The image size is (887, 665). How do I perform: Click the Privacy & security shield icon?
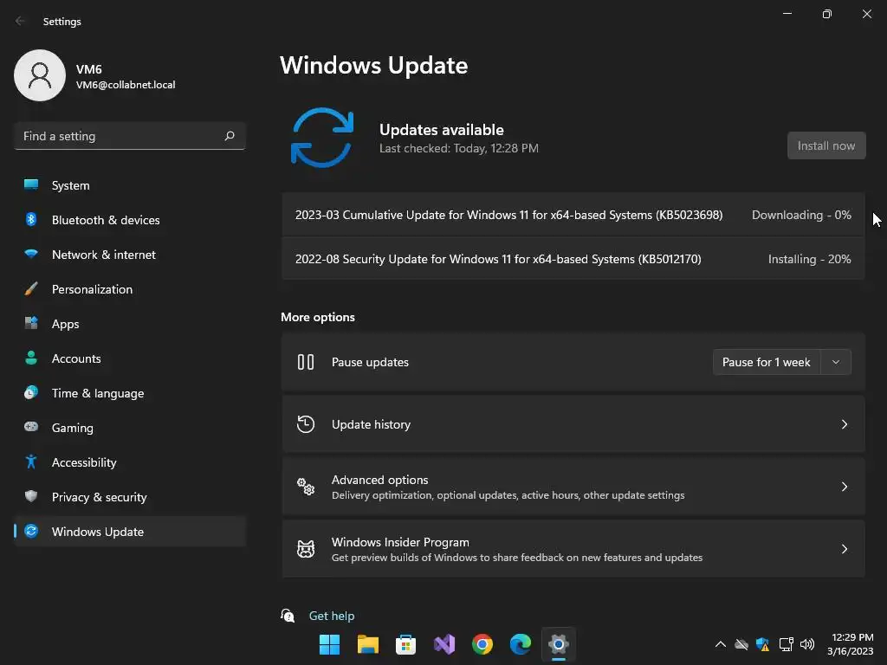tap(31, 496)
